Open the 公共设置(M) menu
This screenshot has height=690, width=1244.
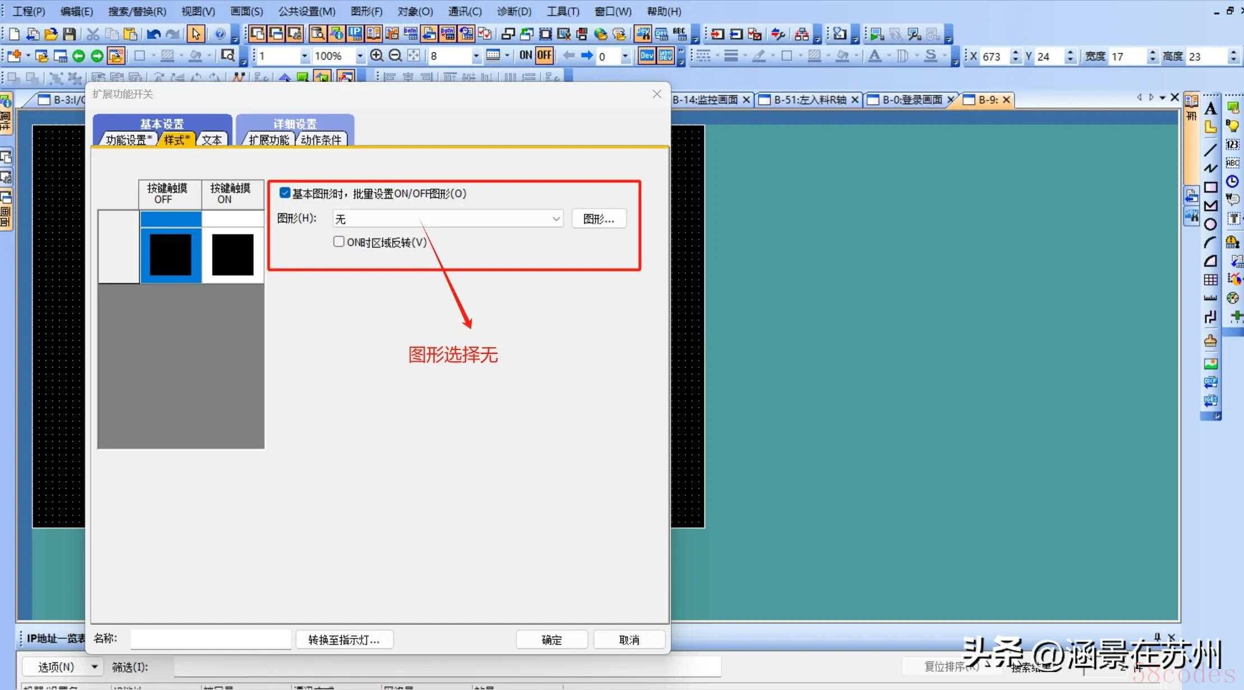click(307, 11)
